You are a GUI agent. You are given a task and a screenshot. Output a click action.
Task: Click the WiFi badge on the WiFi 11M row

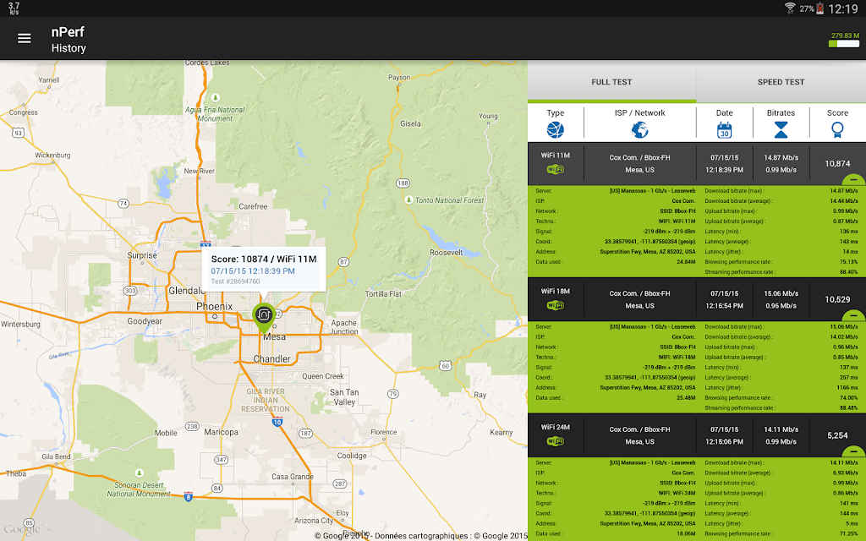click(x=555, y=170)
